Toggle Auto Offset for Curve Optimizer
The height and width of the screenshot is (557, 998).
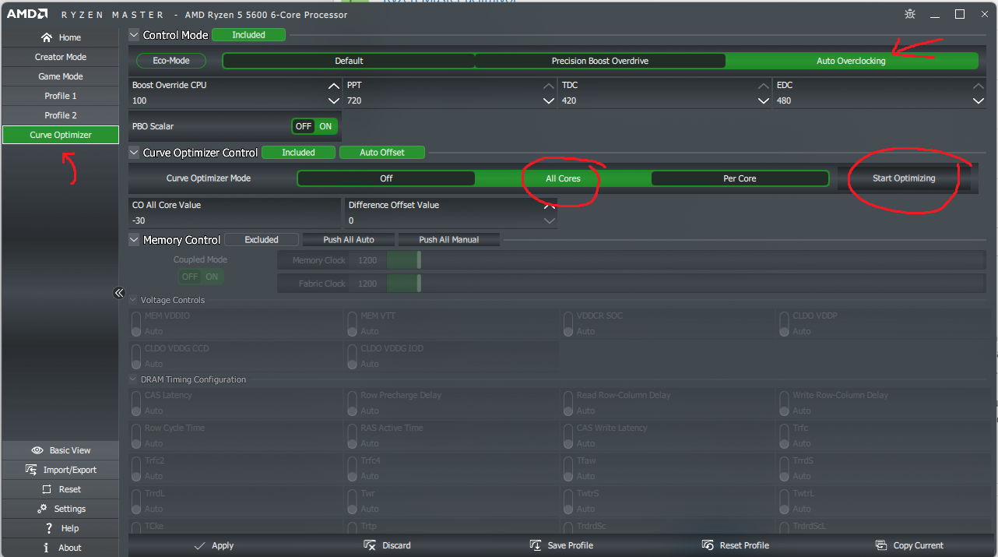click(382, 153)
